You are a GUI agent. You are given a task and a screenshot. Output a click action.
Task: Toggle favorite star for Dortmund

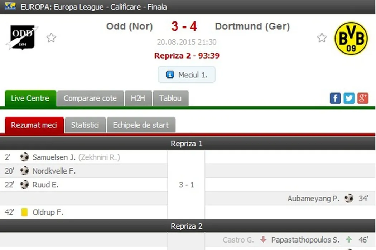tap(322, 38)
